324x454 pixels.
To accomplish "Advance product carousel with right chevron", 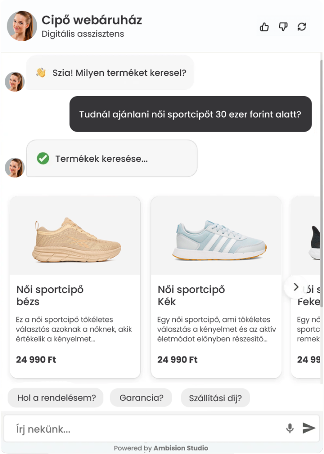I will [x=296, y=287].
